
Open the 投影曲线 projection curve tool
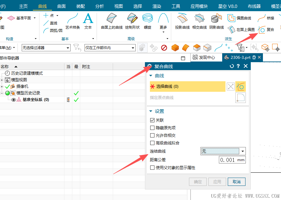(x=182, y=21)
